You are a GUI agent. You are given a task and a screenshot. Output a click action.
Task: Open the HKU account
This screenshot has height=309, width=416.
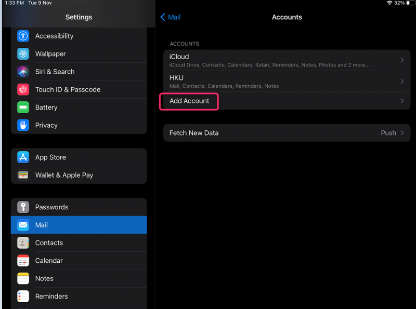point(287,82)
